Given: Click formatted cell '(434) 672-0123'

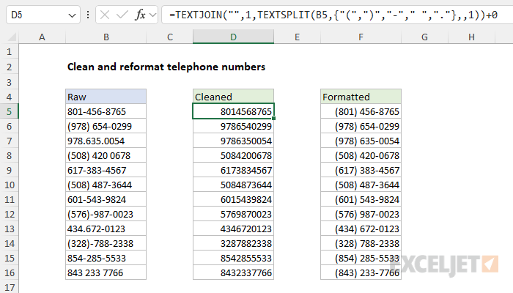Looking at the screenshot, I should (x=361, y=229).
